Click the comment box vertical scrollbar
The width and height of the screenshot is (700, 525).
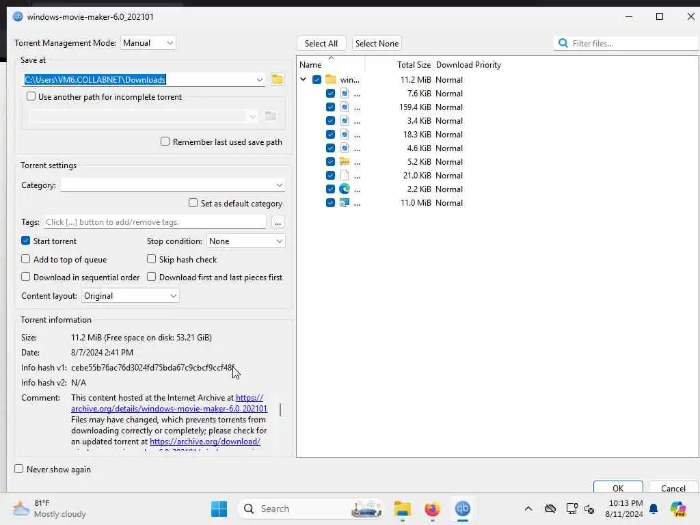(x=280, y=410)
